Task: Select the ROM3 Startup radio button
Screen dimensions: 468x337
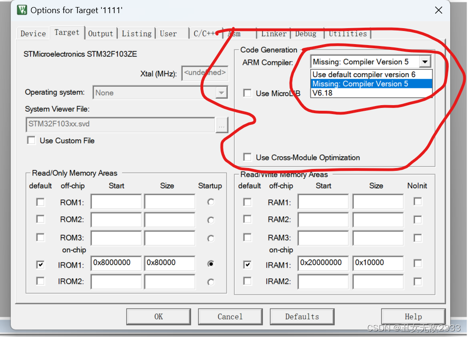Action: [x=211, y=238]
